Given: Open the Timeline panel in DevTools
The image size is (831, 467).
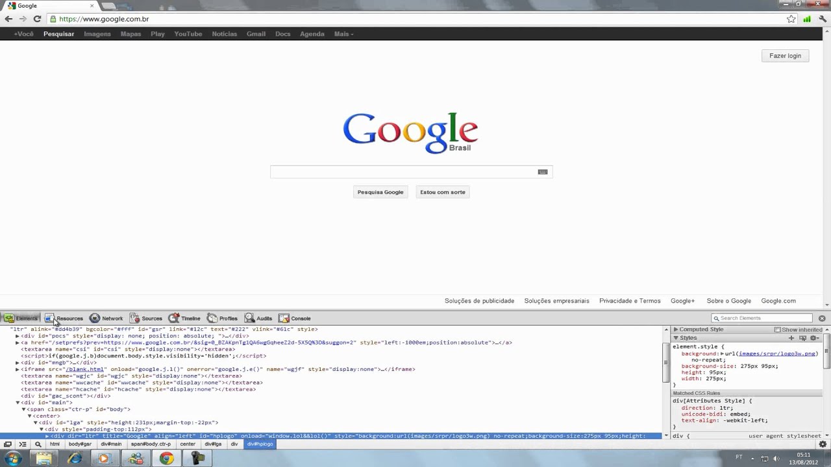Looking at the screenshot, I should pyautogui.click(x=184, y=318).
